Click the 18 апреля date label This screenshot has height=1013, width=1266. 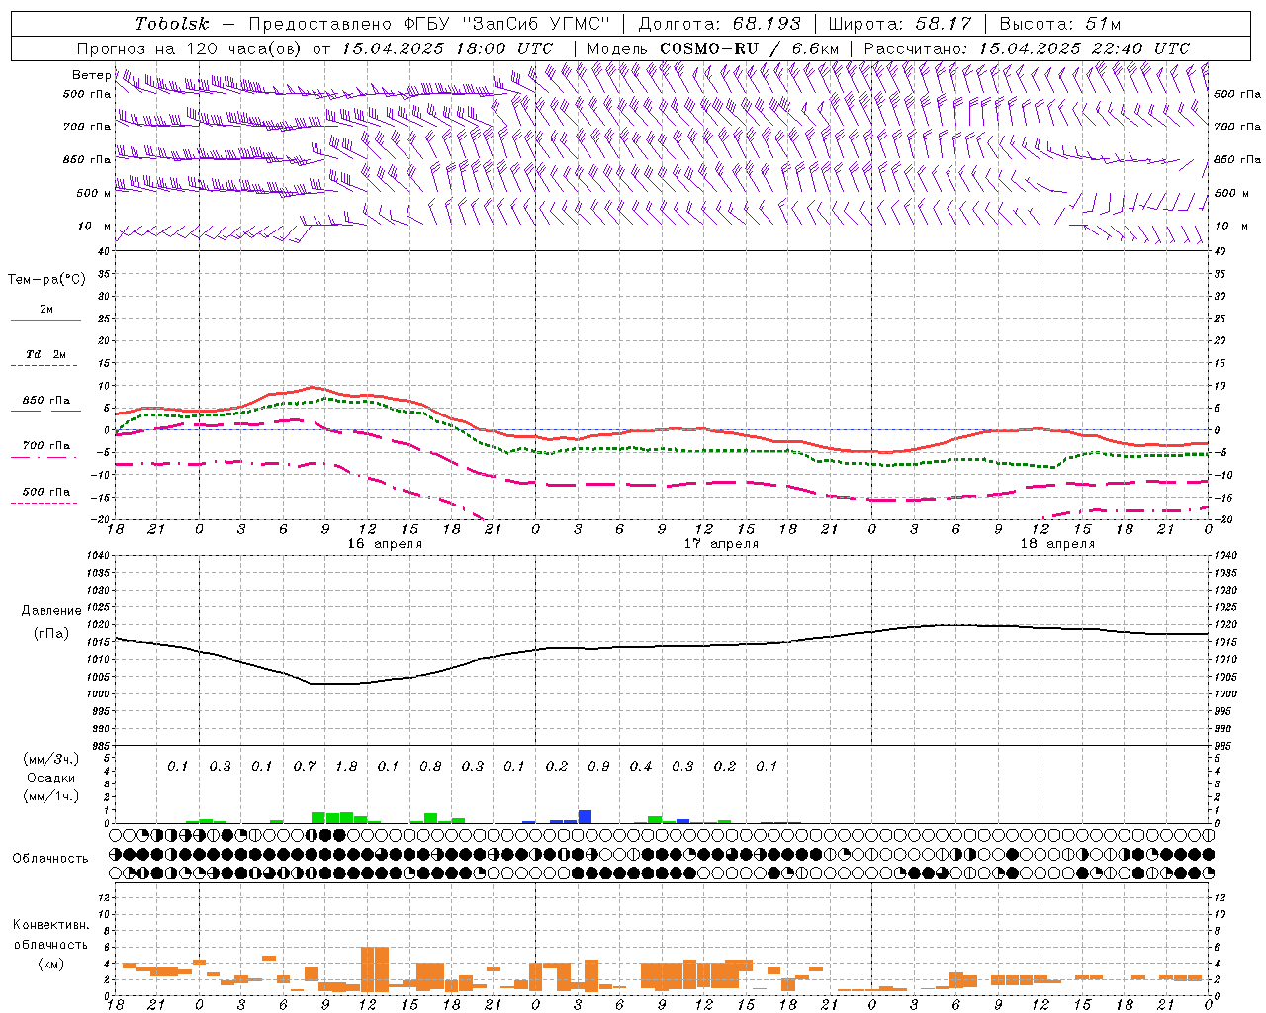(x=1057, y=544)
